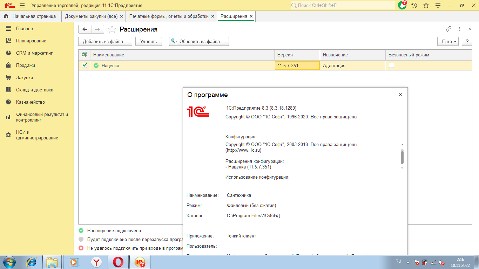
Task: Sort by Версия column header
Action: [297, 55]
